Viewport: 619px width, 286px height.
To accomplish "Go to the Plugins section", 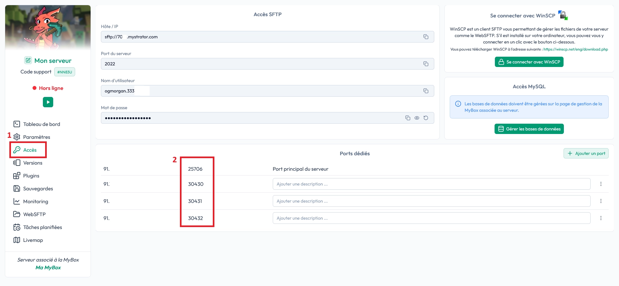I will coord(31,176).
